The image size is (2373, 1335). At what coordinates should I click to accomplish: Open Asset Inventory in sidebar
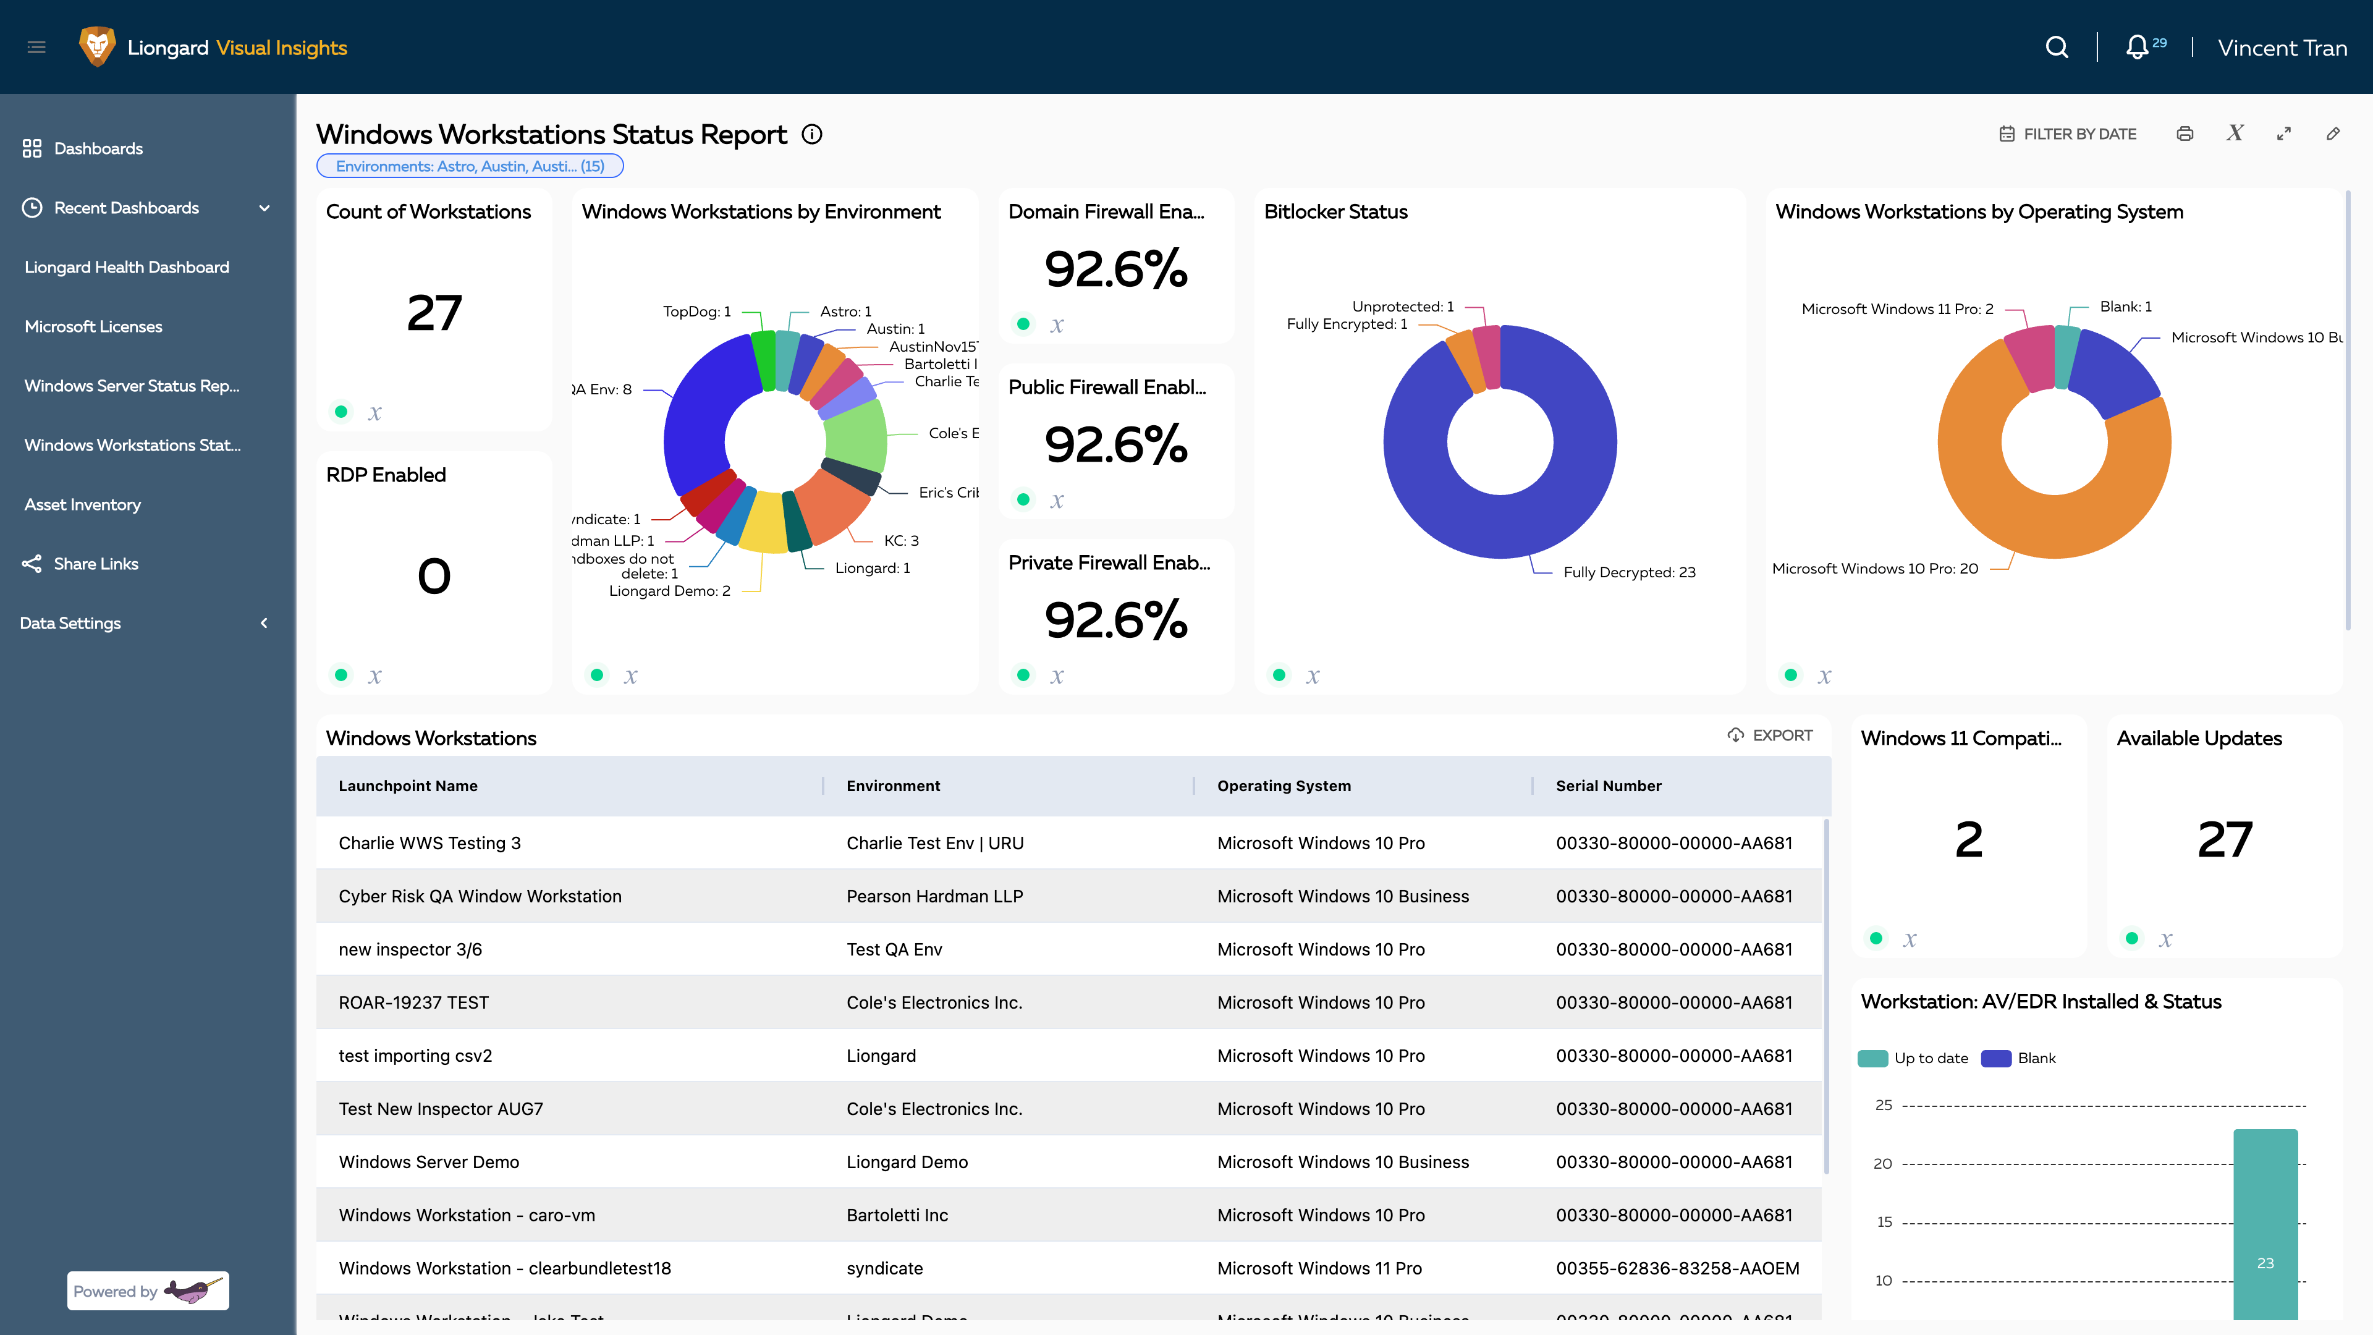point(83,504)
